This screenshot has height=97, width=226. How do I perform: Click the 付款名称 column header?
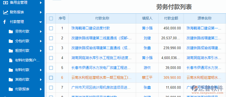pos(102,18)
